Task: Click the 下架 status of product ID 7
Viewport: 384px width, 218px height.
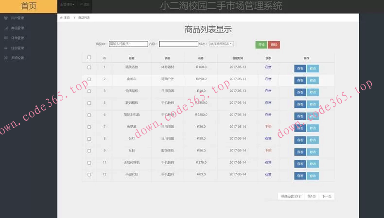Action: [x=268, y=127]
